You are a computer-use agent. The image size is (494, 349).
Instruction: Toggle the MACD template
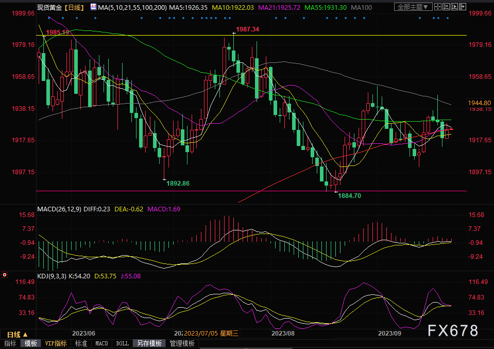pyautogui.click(x=101, y=344)
